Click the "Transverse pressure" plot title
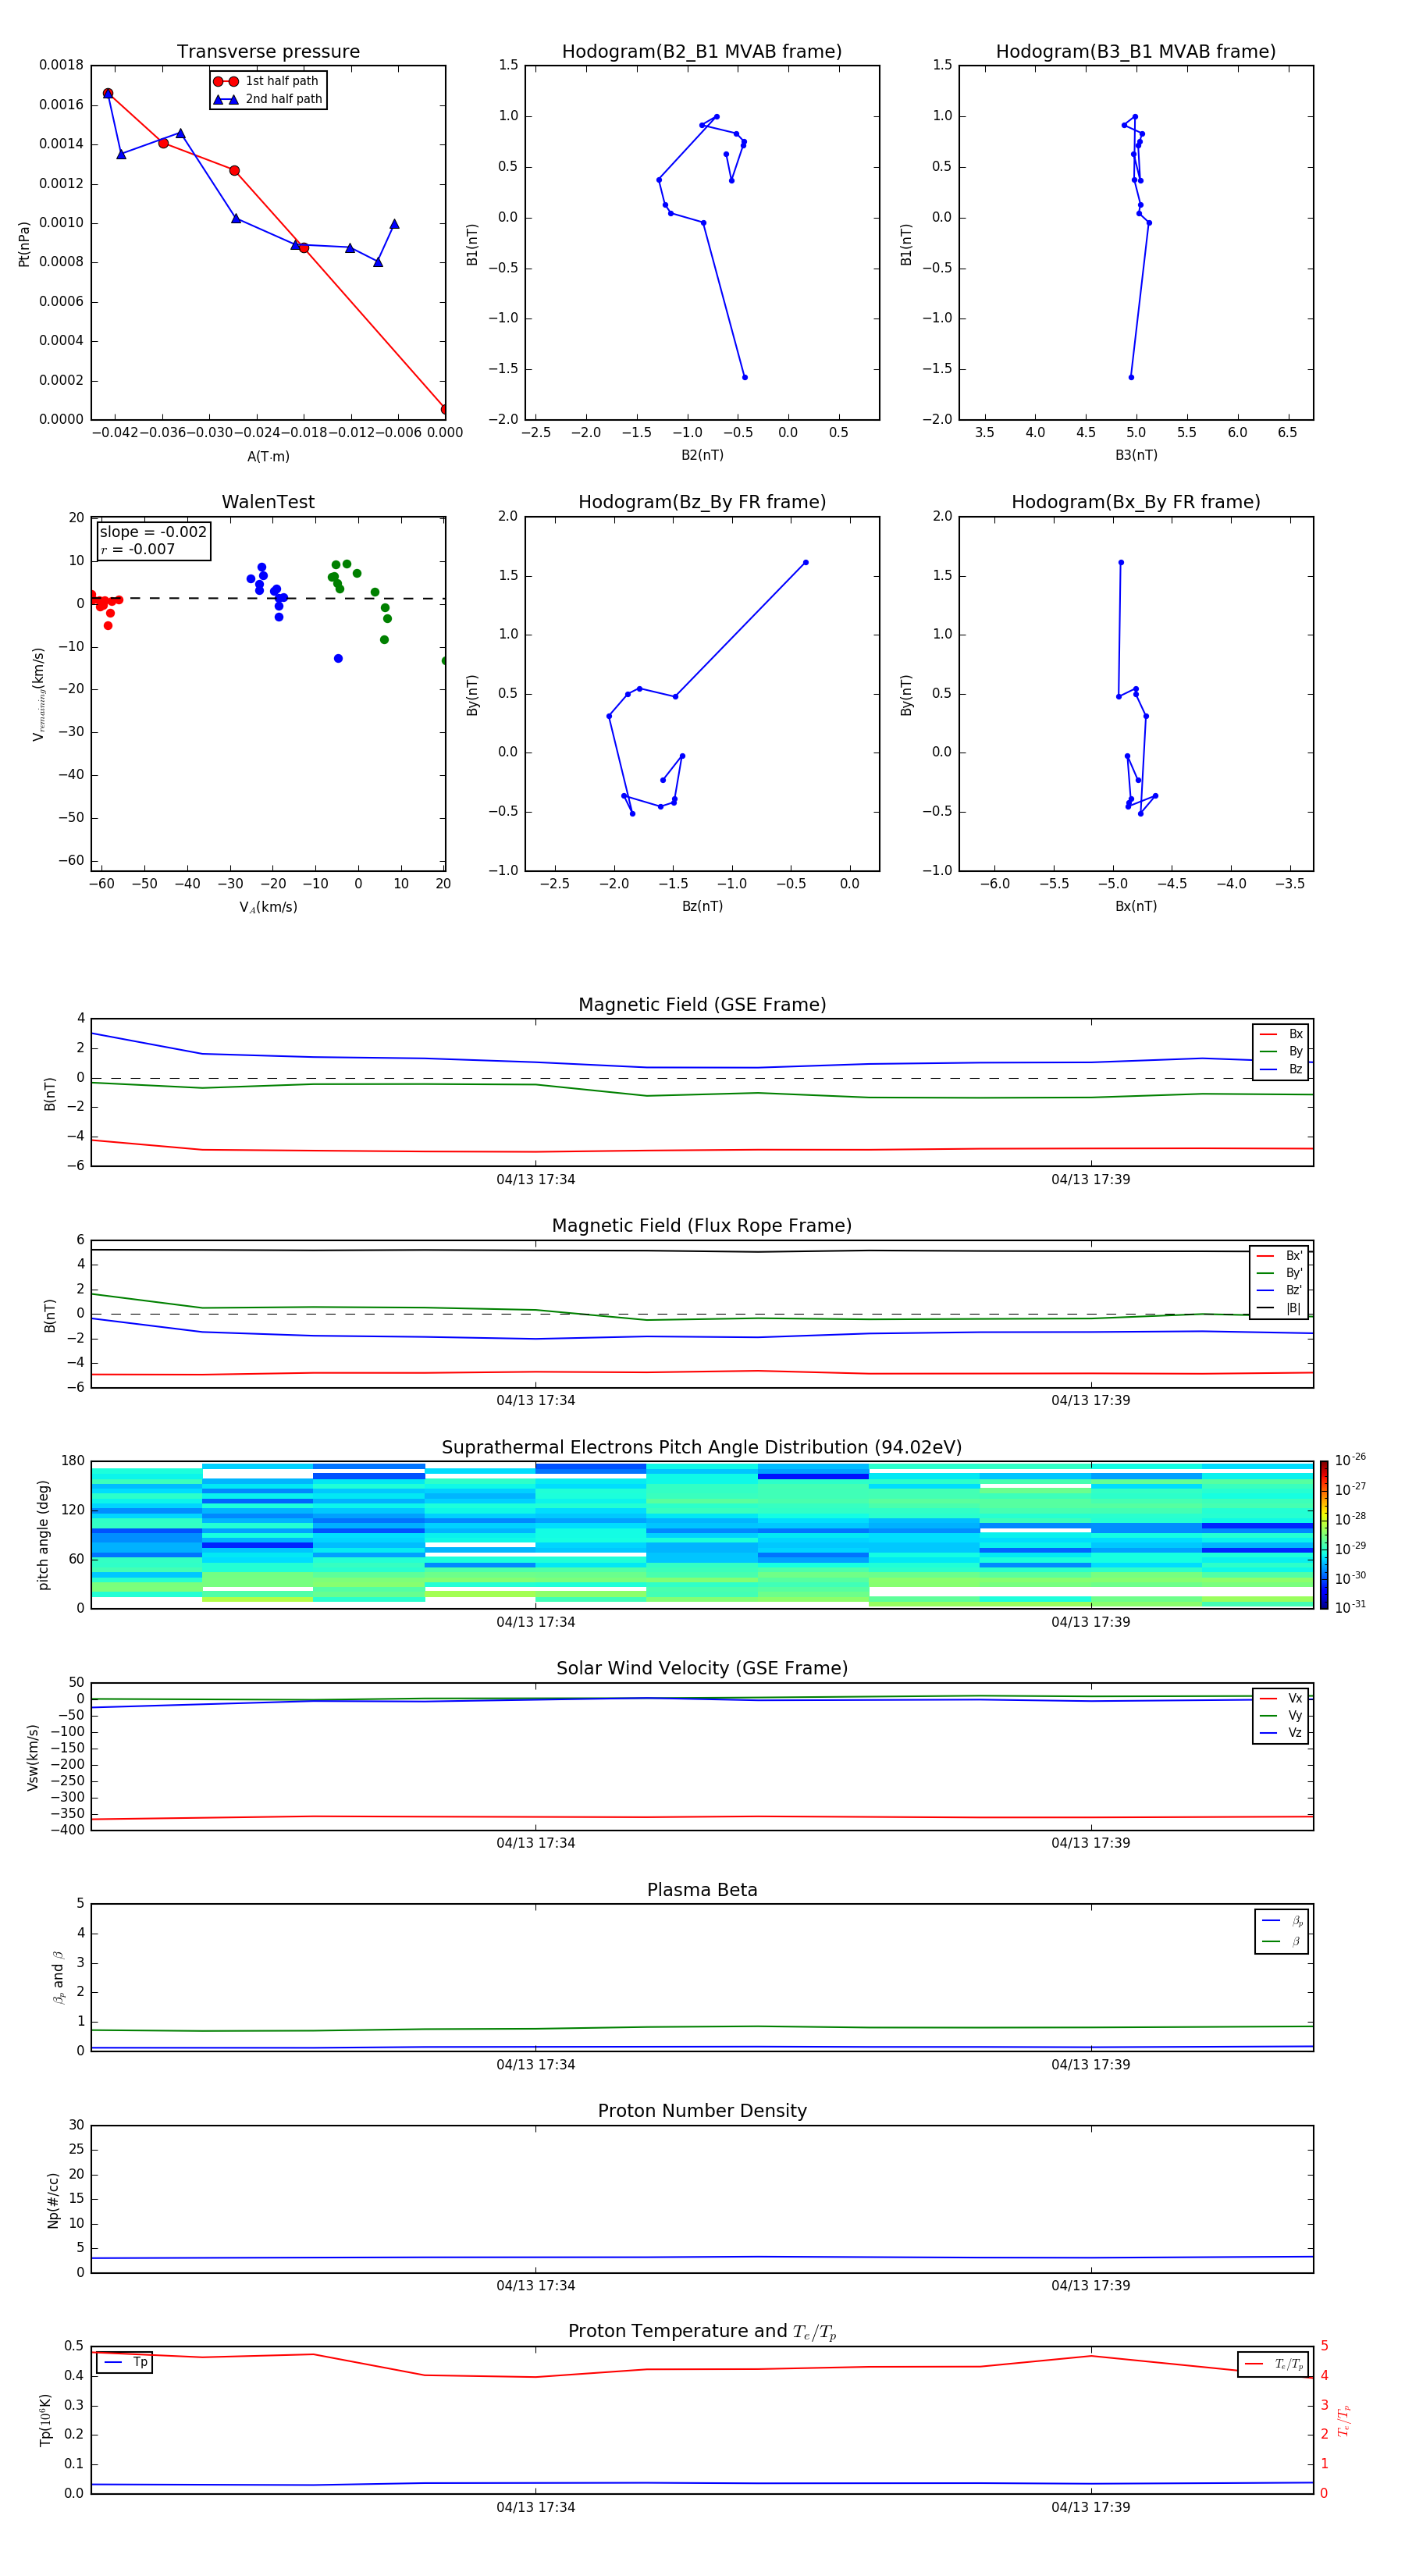1405x2576 pixels. tap(268, 52)
